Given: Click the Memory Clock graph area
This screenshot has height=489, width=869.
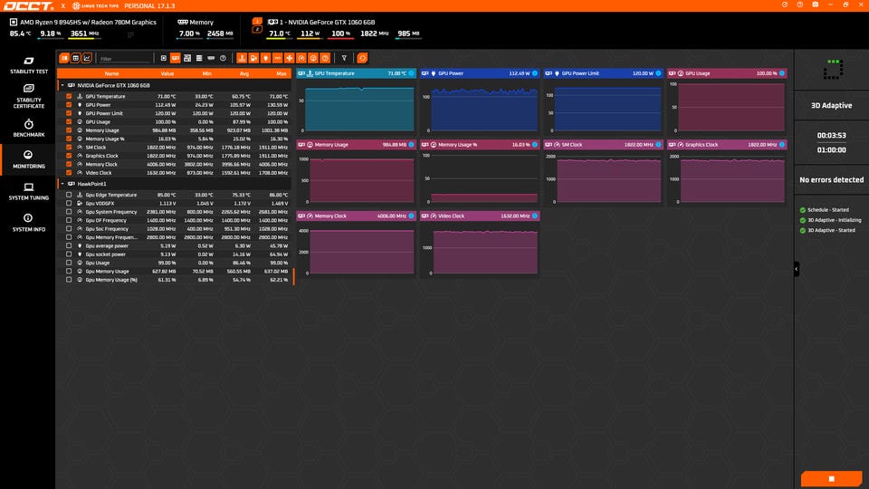Looking at the screenshot, I should point(361,251).
